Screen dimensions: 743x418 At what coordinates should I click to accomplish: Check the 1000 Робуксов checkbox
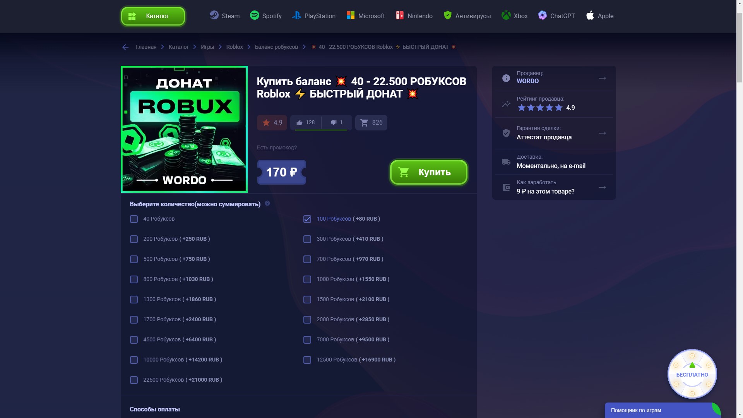[x=307, y=279]
